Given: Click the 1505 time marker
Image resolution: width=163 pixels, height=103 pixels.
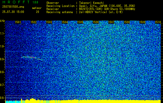Looking at the screenshot, I should point(80,22).
